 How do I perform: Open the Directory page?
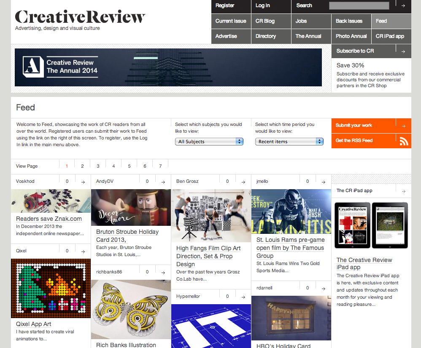(271, 36)
